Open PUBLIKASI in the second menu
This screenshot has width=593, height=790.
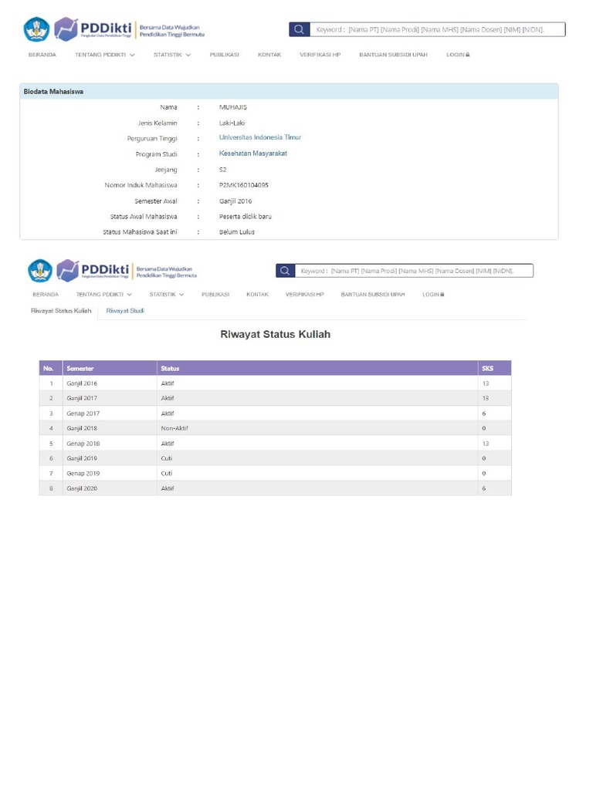pyautogui.click(x=215, y=294)
